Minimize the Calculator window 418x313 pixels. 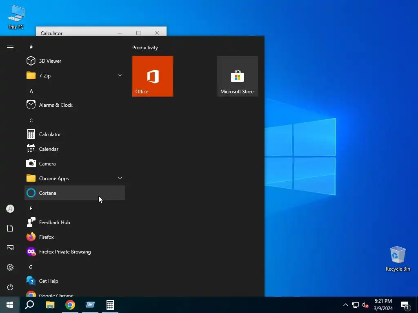(120, 33)
